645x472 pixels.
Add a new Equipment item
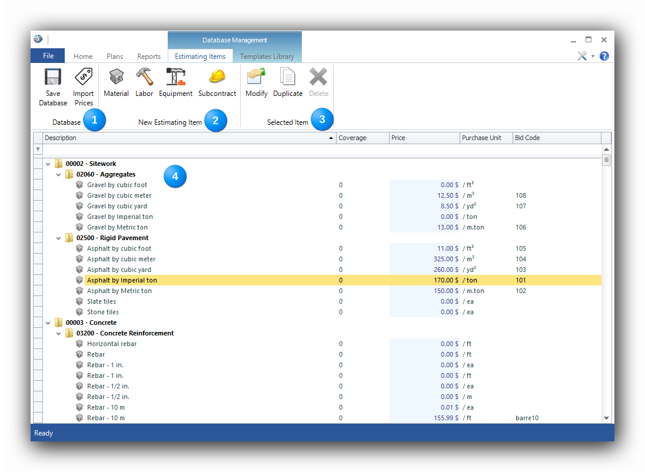pos(175,78)
